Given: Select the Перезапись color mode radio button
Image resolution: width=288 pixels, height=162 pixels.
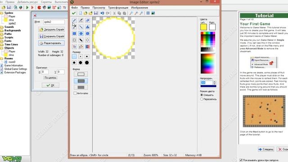Looking at the screenshot, I should tap(202, 99).
